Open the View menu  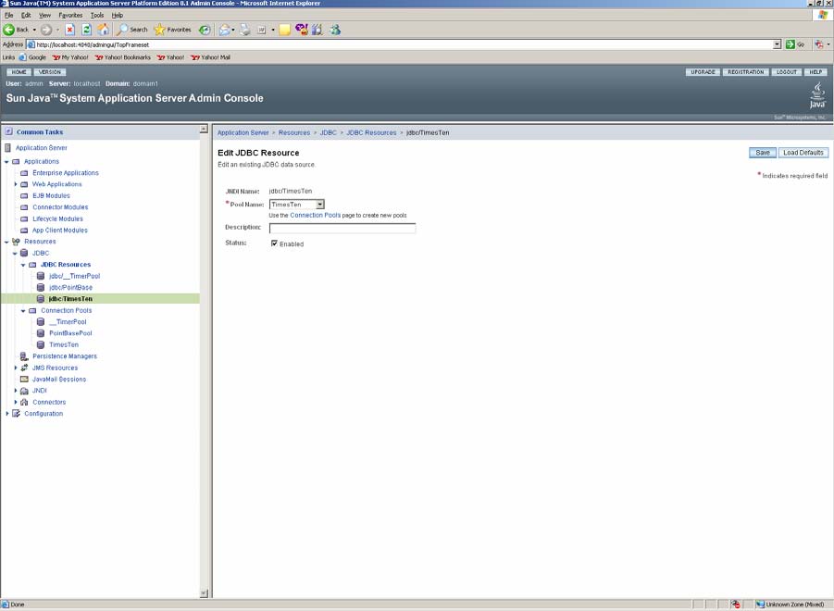[45, 16]
